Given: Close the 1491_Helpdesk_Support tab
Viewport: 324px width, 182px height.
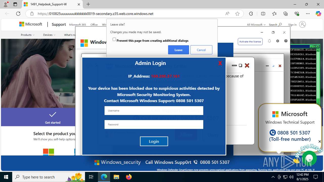Looking at the screenshot, I should 79,4.
